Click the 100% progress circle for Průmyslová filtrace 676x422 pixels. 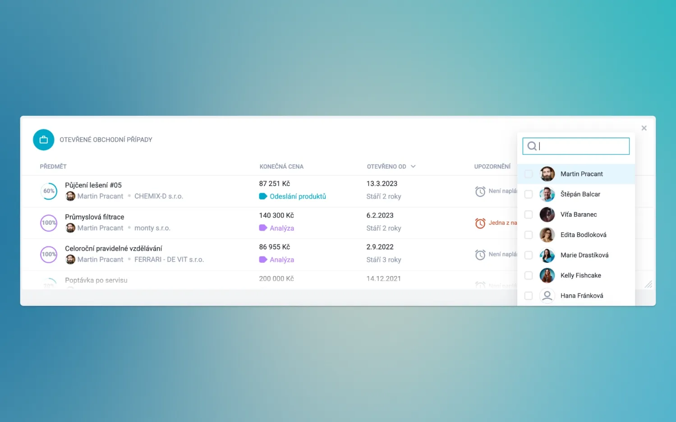pyautogui.click(x=48, y=222)
